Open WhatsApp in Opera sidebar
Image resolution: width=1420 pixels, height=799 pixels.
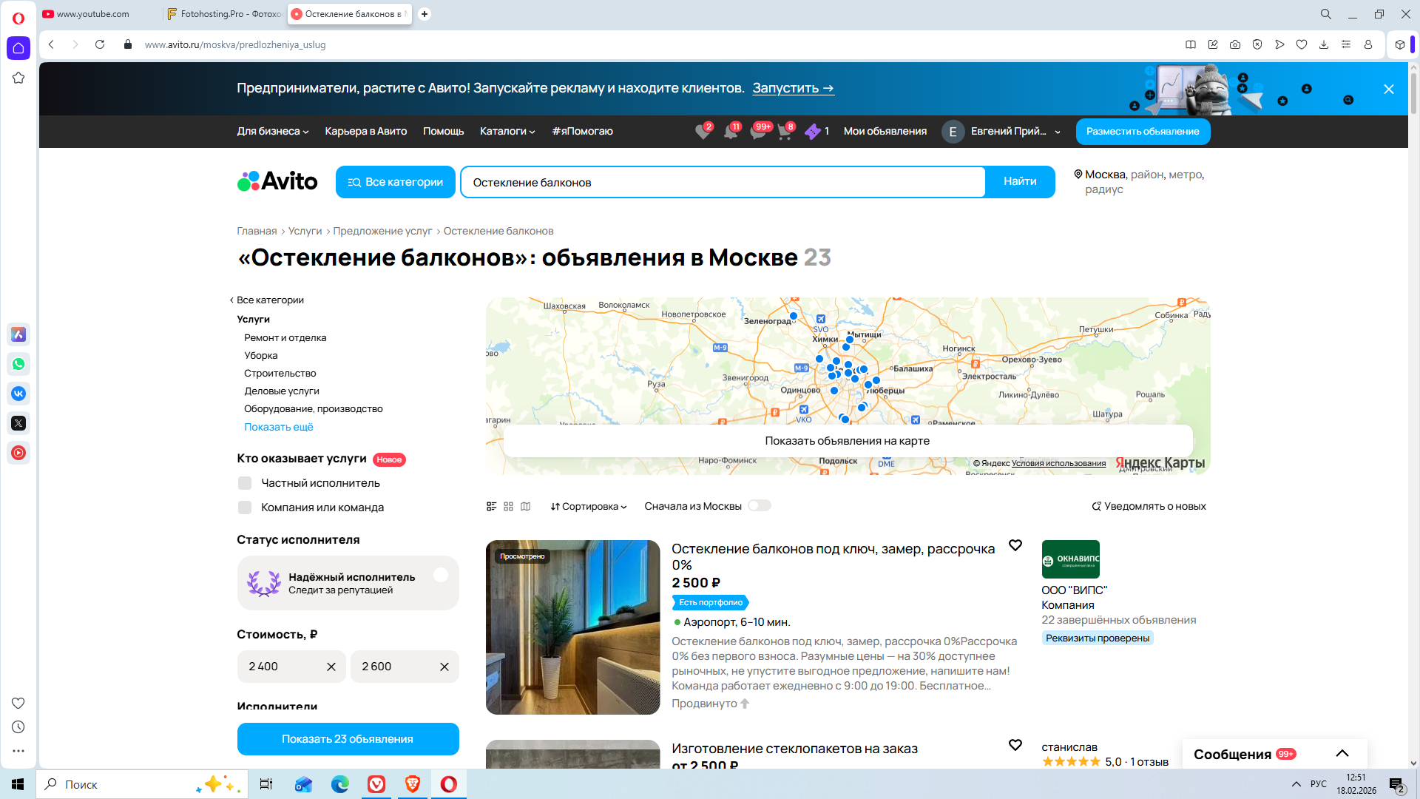(18, 364)
